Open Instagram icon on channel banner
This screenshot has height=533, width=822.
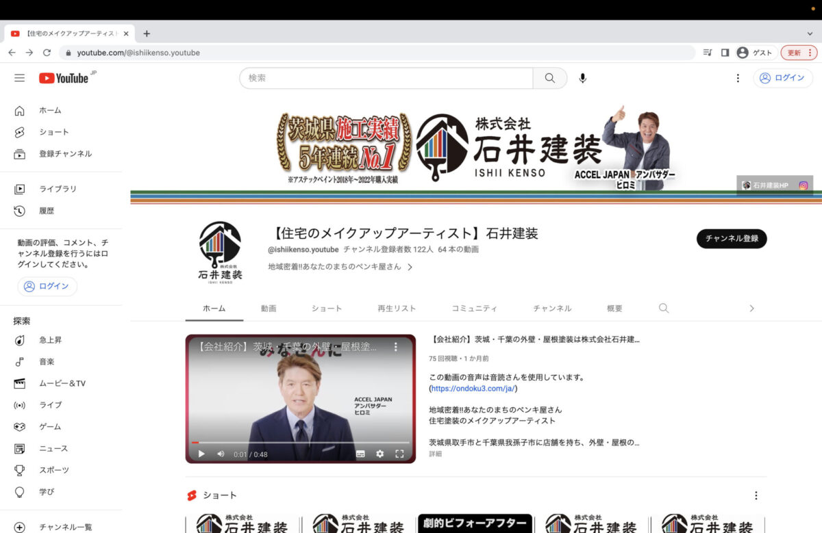pyautogui.click(x=804, y=185)
